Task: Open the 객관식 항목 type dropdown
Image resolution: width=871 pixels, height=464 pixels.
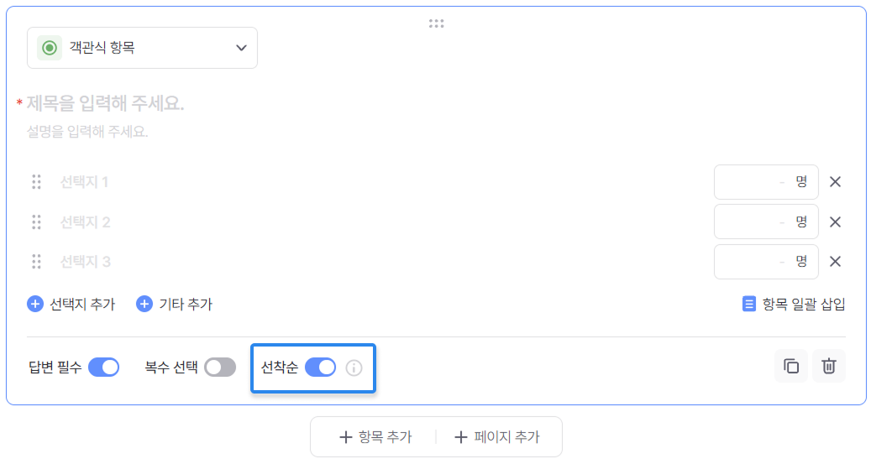Action: [143, 48]
